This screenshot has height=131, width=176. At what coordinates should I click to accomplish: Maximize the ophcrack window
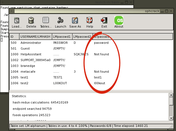[167, 11]
